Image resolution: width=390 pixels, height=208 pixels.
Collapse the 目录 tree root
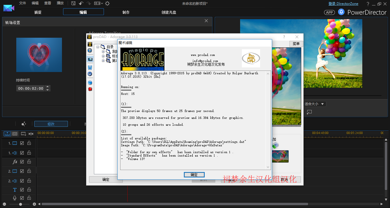click(x=98, y=47)
